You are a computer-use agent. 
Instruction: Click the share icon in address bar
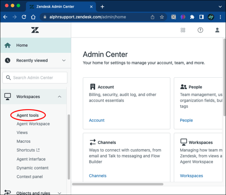[x=153, y=17]
